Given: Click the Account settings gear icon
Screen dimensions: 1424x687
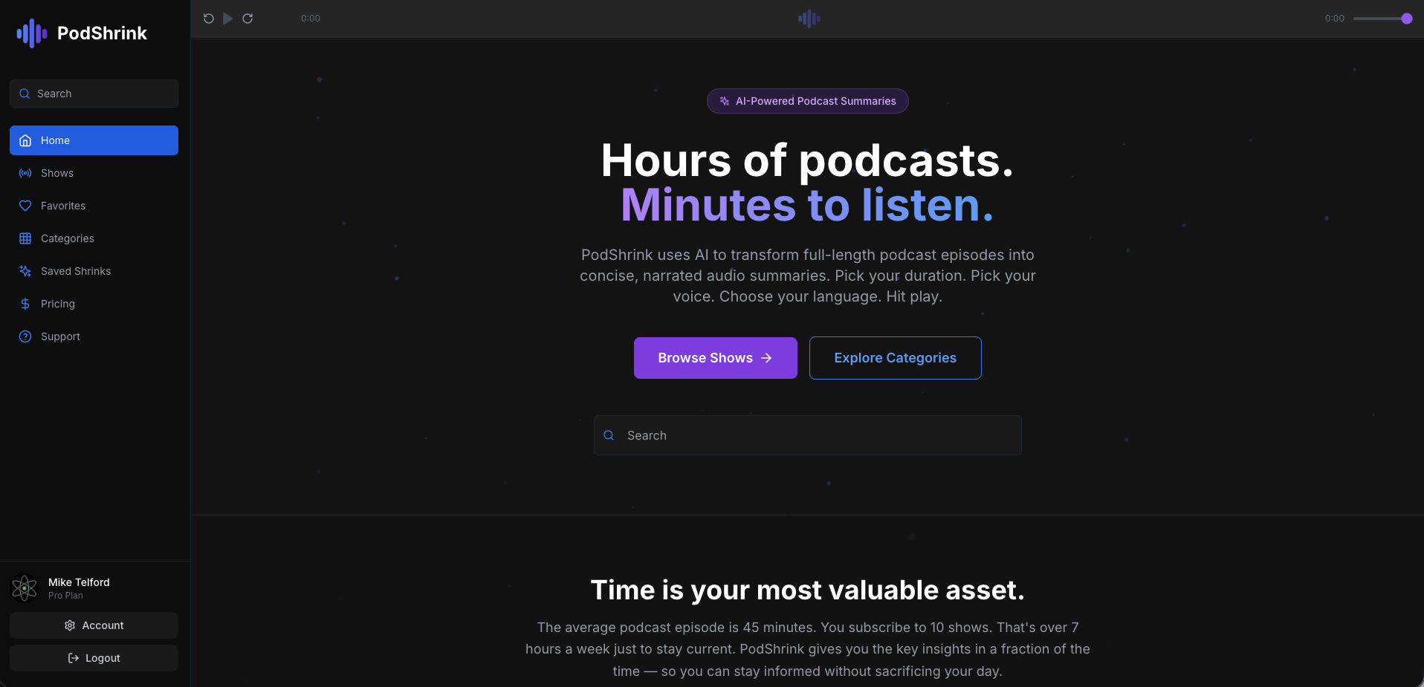Looking at the screenshot, I should pyautogui.click(x=71, y=625).
